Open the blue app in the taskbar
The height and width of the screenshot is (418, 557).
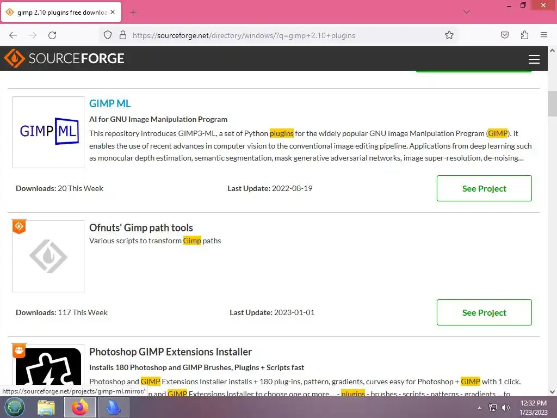tap(113, 407)
